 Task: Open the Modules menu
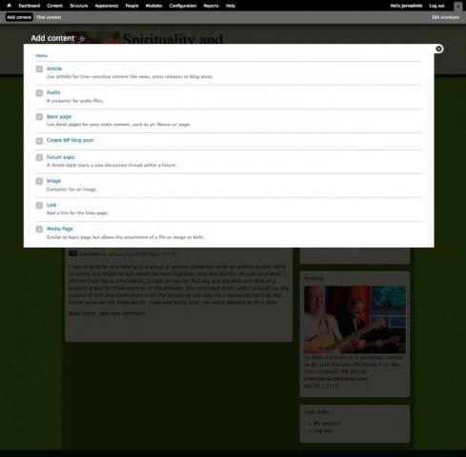pyautogui.click(x=153, y=6)
